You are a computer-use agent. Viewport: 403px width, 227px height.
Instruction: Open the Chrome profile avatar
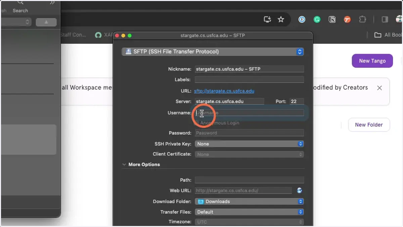[x=399, y=20]
